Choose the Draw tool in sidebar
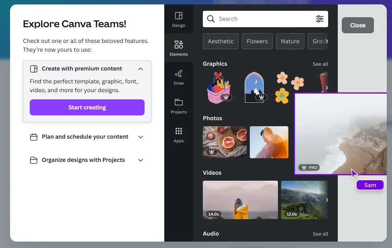The width and height of the screenshot is (392, 248). click(x=178, y=77)
